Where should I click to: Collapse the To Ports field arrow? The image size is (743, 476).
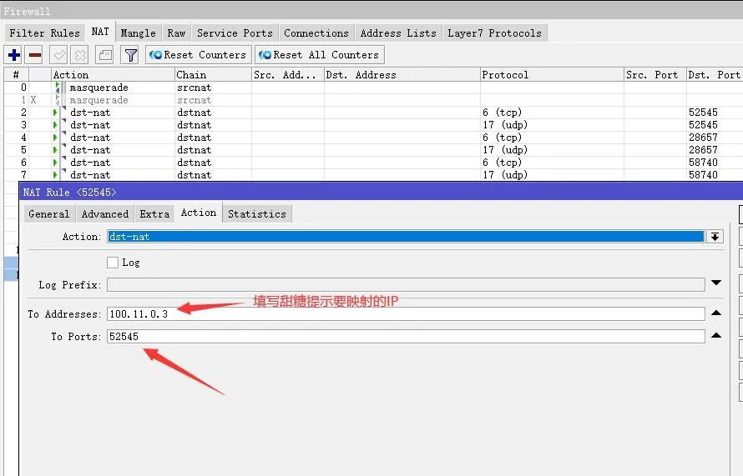(x=716, y=335)
